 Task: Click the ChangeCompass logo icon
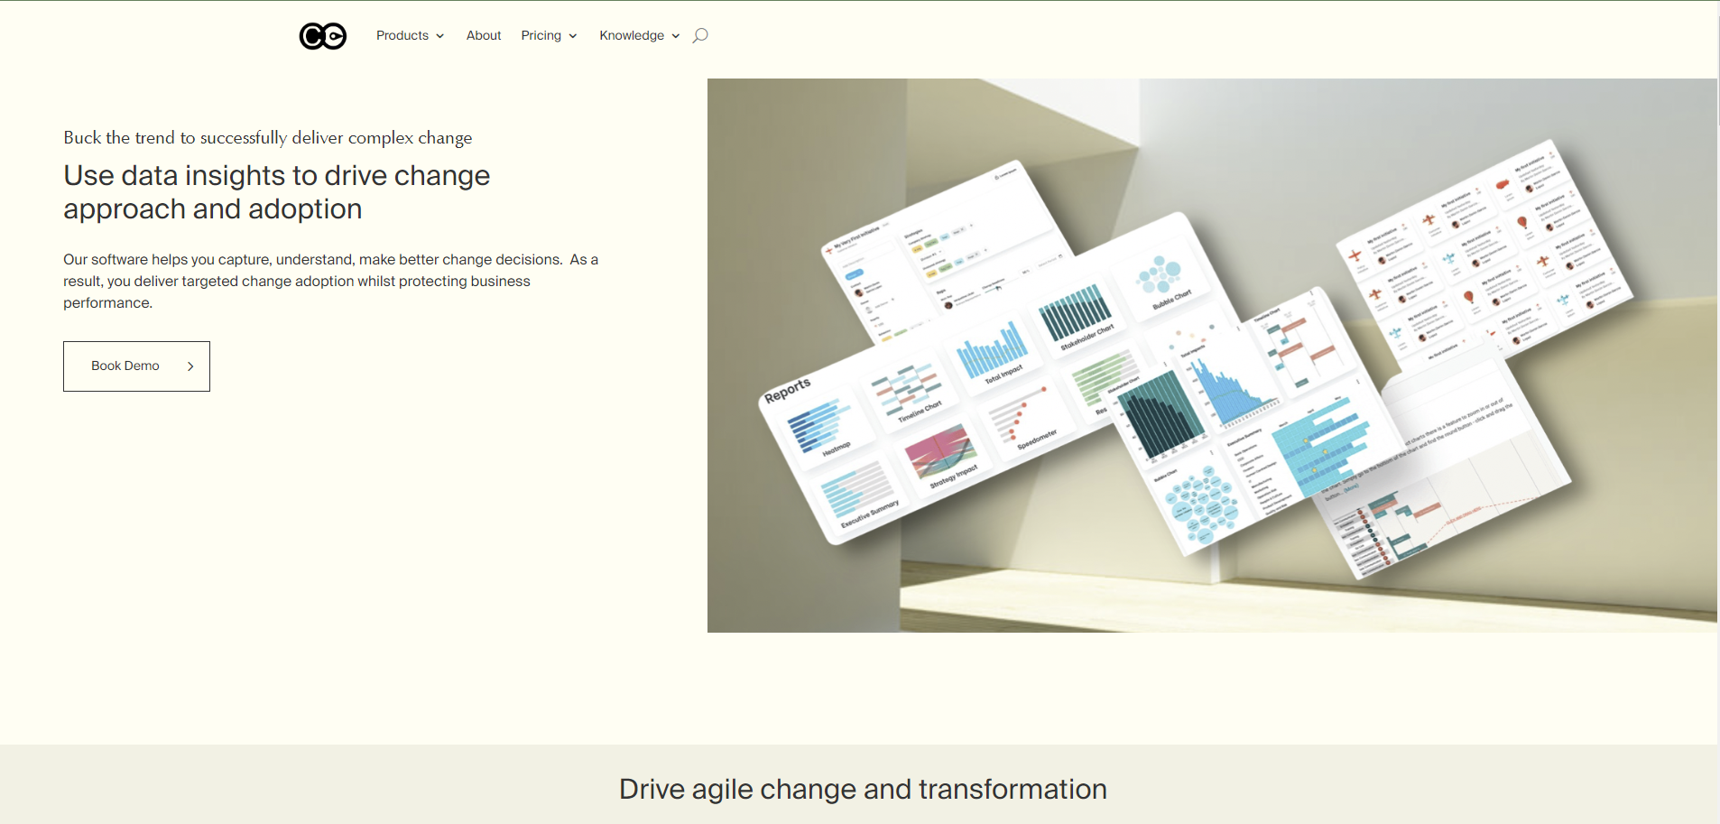322,35
